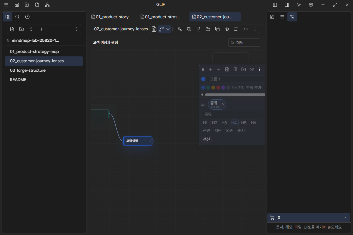Click the 선택 추가 button
This screenshot has height=235, width=353.
(x=254, y=88)
